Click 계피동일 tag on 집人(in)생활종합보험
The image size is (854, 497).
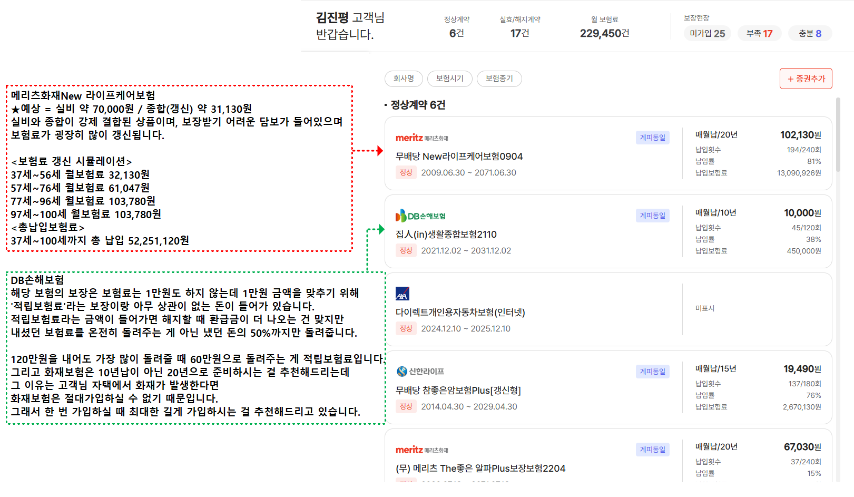coord(652,216)
